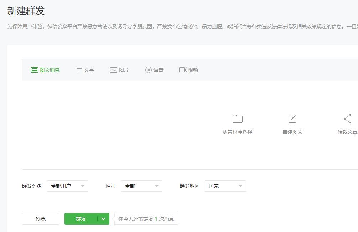This screenshot has height=232, width=358.
Task: Click the 从素材库选择 text link
Action: click(237, 132)
